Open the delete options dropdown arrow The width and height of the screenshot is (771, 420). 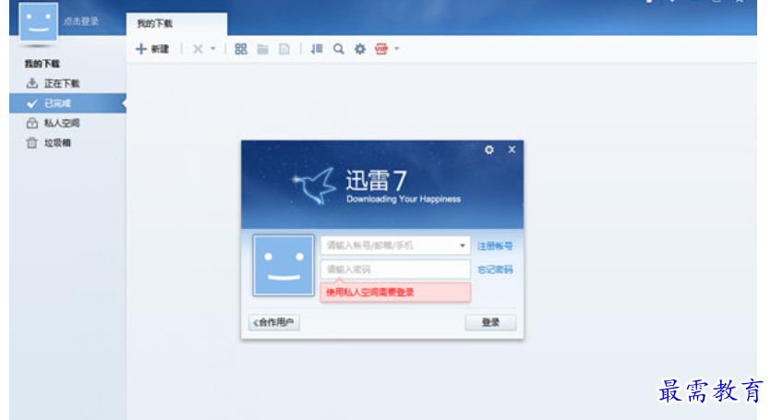tap(213, 49)
